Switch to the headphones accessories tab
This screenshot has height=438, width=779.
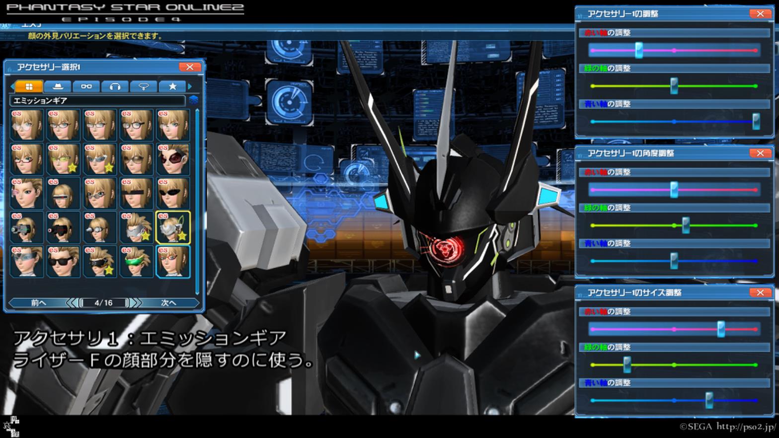click(115, 86)
